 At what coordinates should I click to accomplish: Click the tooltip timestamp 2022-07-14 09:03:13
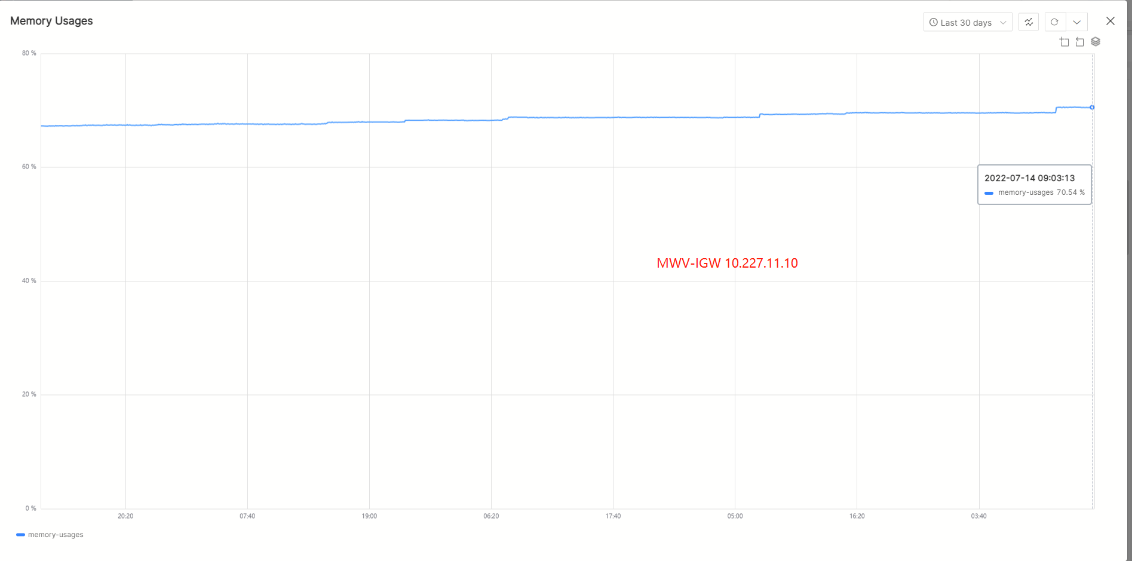[1029, 178]
